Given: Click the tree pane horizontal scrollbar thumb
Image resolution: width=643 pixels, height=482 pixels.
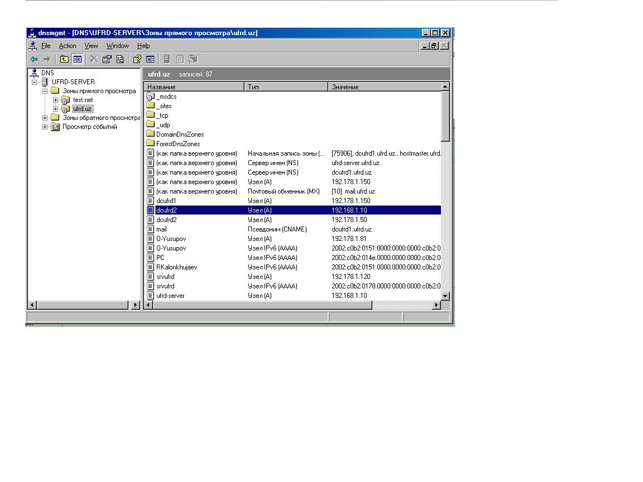Looking at the screenshot, I should click(x=83, y=305).
